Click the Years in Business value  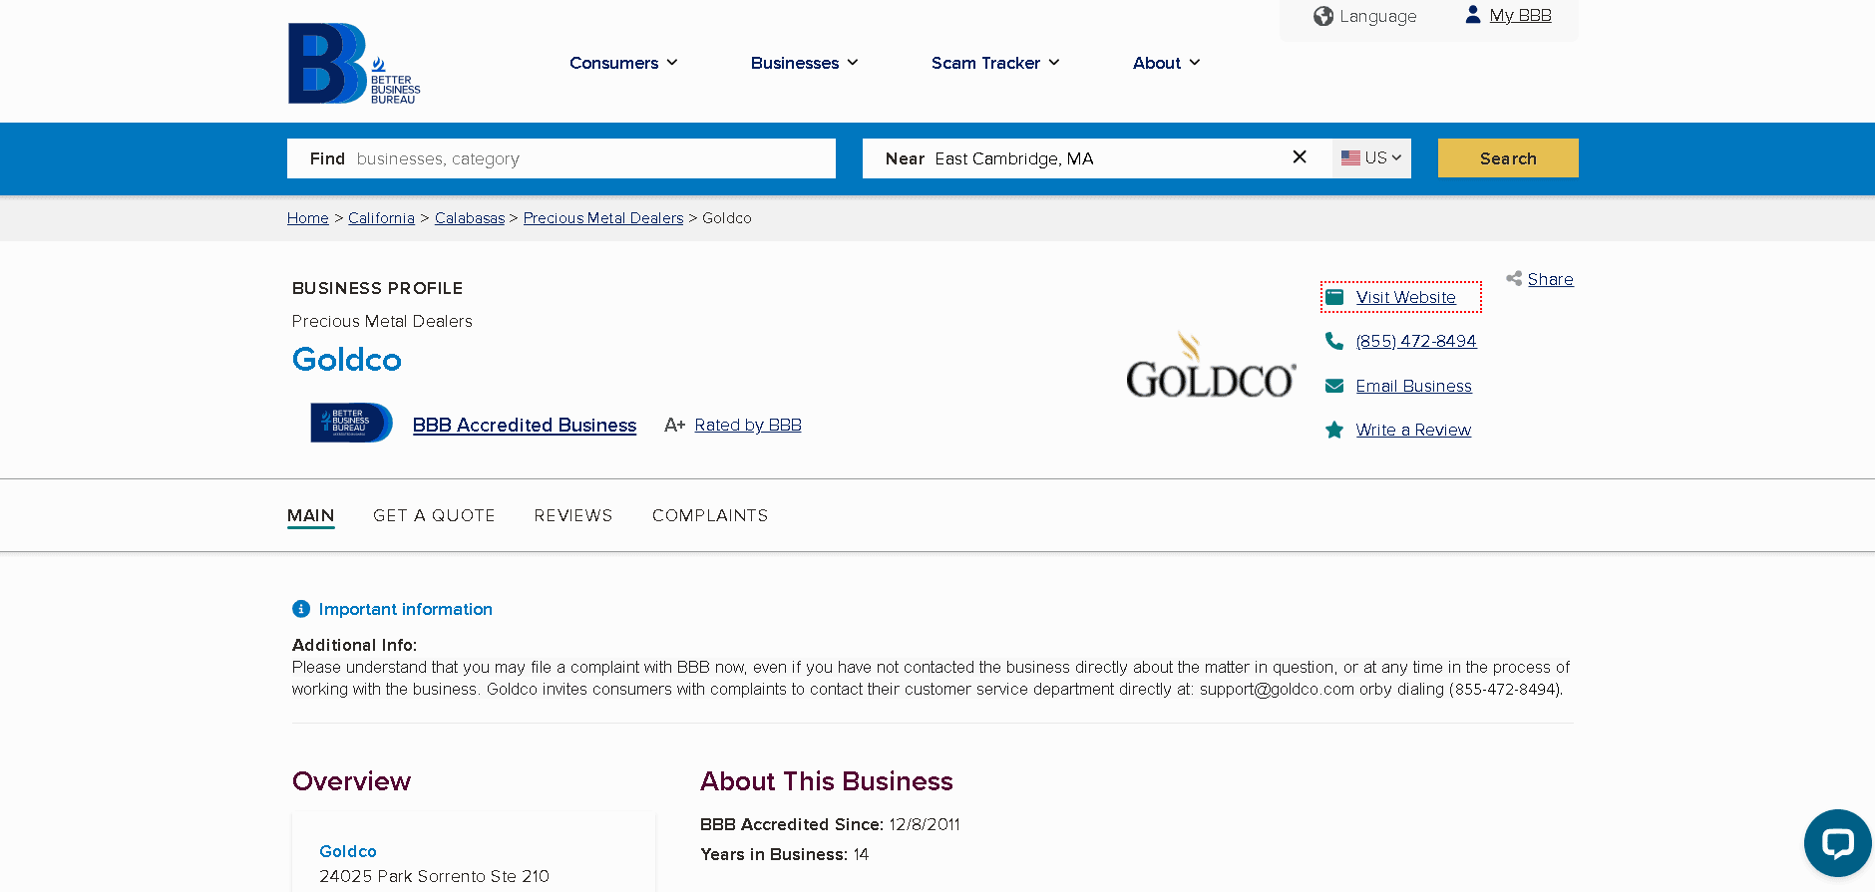coord(861,854)
